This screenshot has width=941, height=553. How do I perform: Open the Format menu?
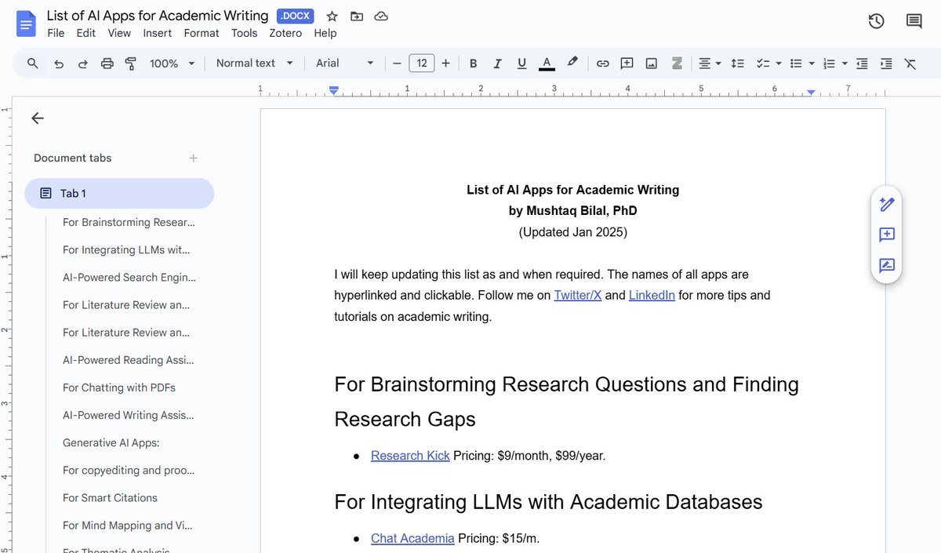tap(202, 33)
